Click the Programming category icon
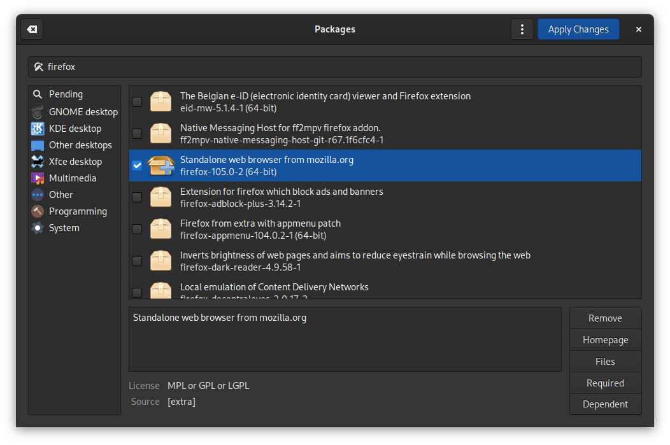This screenshot has height=445, width=670. click(38, 211)
